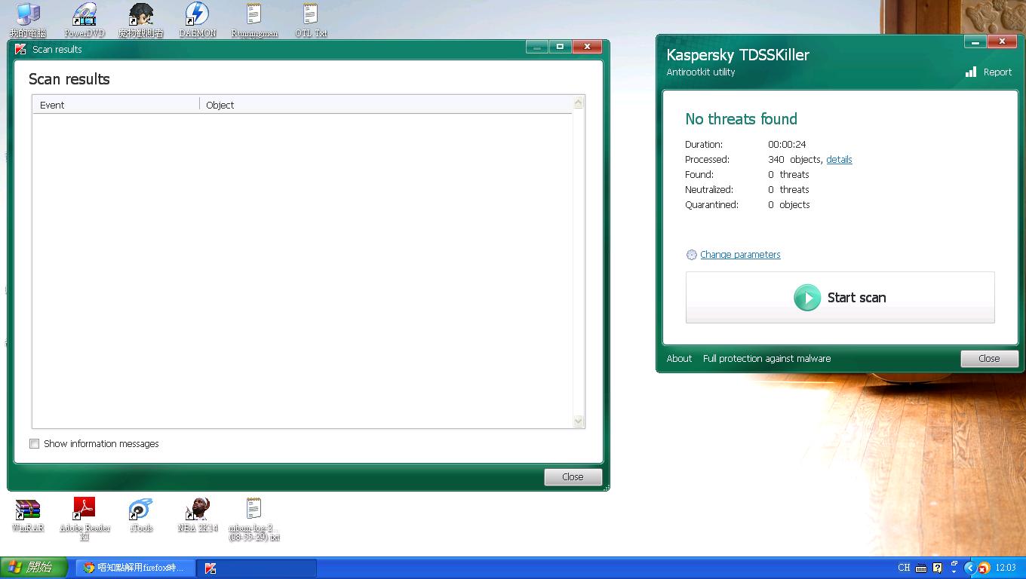
Task: Click Close at the bottom of TDSSKiller window
Action: pyautogui.click(x=989, y=359)
